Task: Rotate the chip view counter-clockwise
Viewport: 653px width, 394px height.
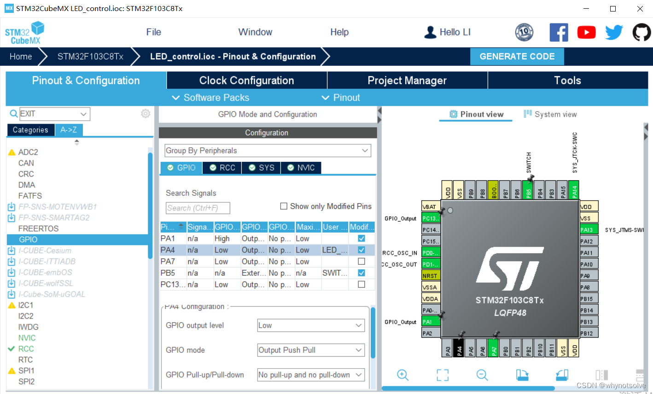Action: [x=562, y=375]
